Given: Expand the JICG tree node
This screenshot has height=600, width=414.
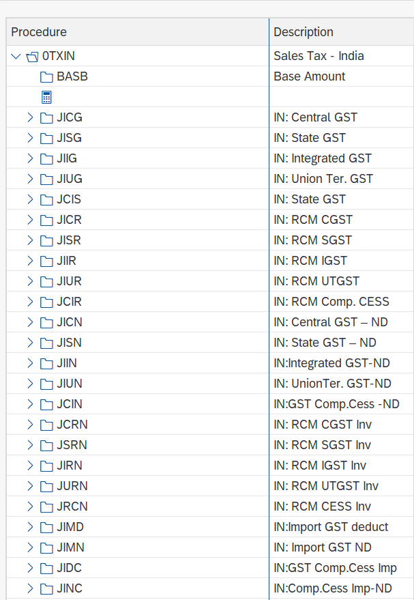Looking at the screenshot, I should click(x=31, y=117).
